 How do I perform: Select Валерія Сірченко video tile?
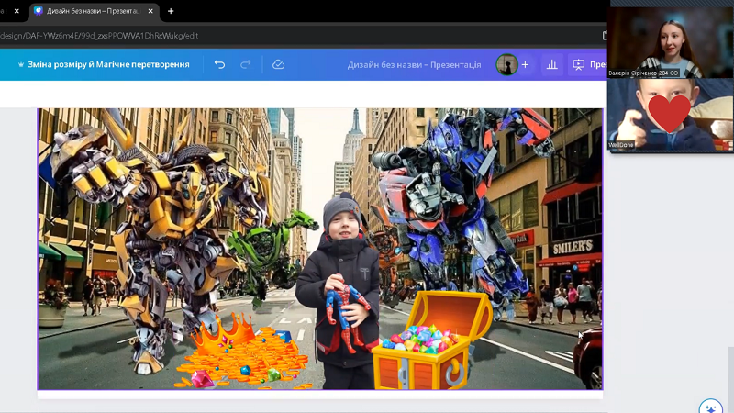(671, 42)
